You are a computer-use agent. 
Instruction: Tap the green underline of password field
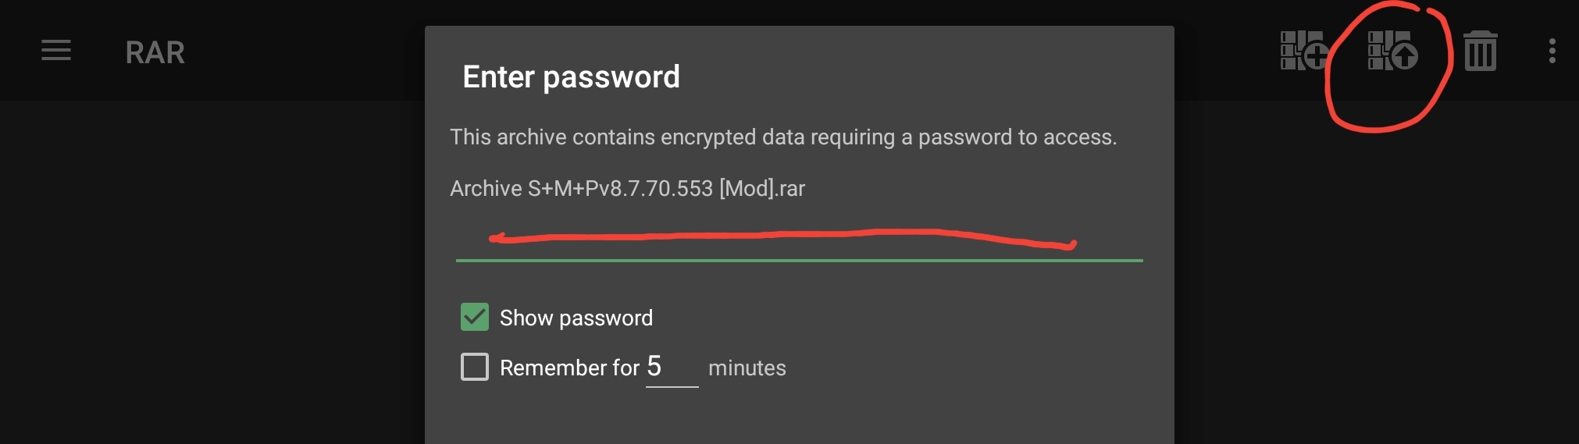[x=799, y=260]
